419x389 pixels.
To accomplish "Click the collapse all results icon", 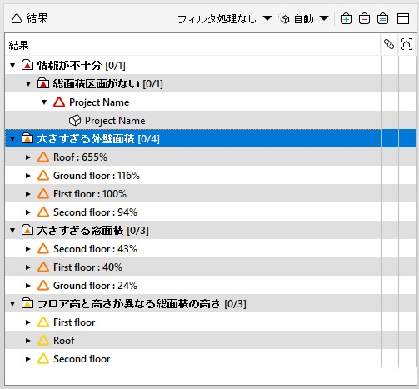I will [x=364, y=19].
